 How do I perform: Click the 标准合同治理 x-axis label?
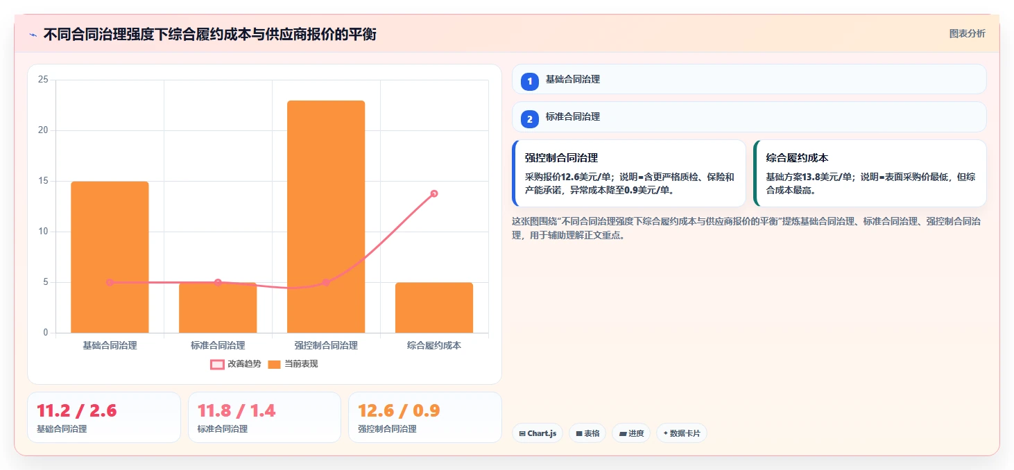(x=218, y=345)
